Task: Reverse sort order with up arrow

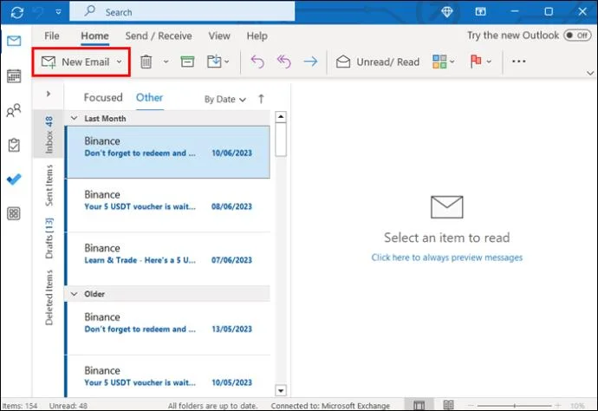Action: pos(261,99)
